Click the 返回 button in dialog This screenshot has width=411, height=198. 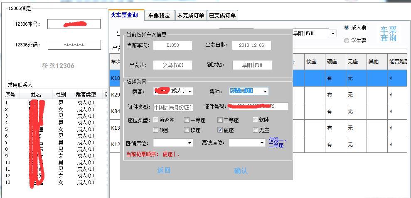pyautogui.click(x=164, y=170)
